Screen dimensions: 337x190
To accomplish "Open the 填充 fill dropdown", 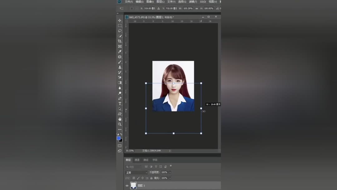I will 170,177.
